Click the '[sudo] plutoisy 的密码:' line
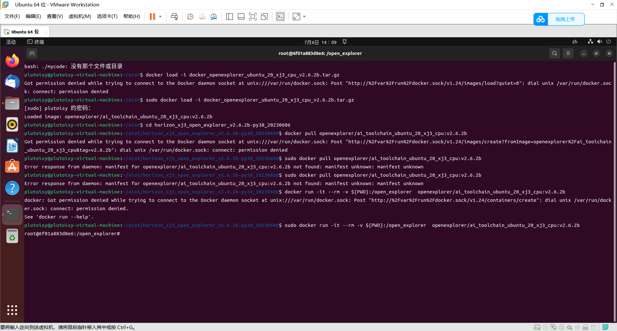Screen dimensions: 617x331 (58, 108)
